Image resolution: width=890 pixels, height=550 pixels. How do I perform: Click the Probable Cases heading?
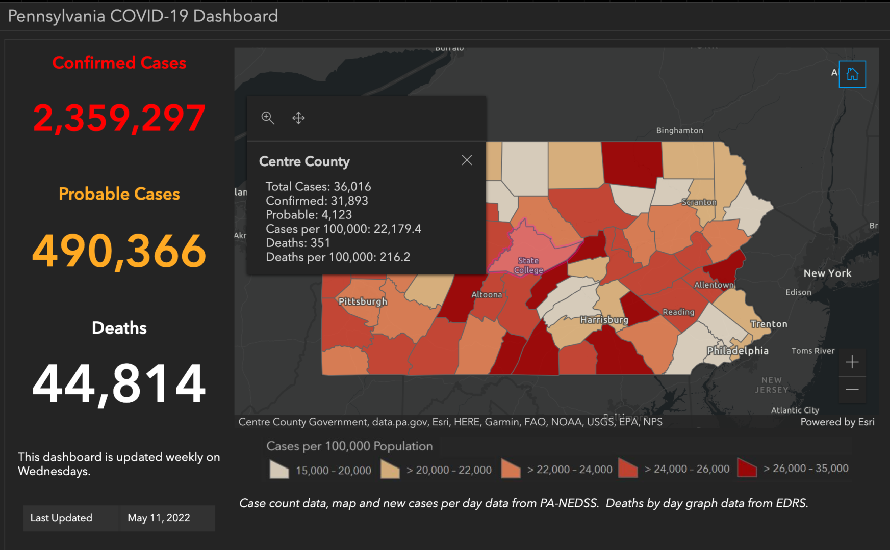[x=119, y=194]
